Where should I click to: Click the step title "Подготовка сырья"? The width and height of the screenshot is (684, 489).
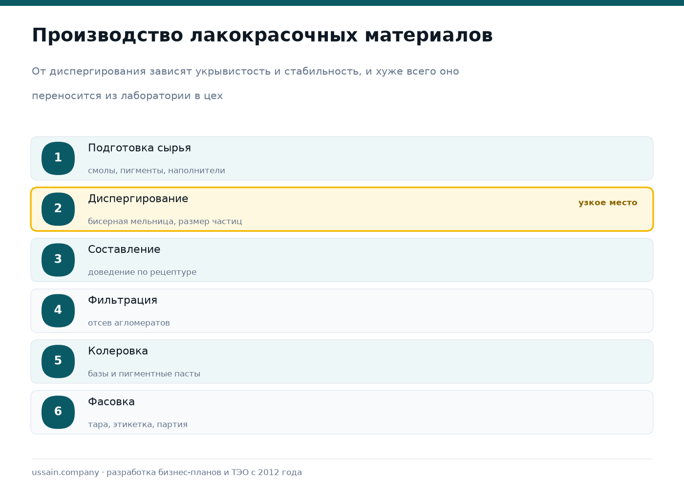(x=139, y=148)
